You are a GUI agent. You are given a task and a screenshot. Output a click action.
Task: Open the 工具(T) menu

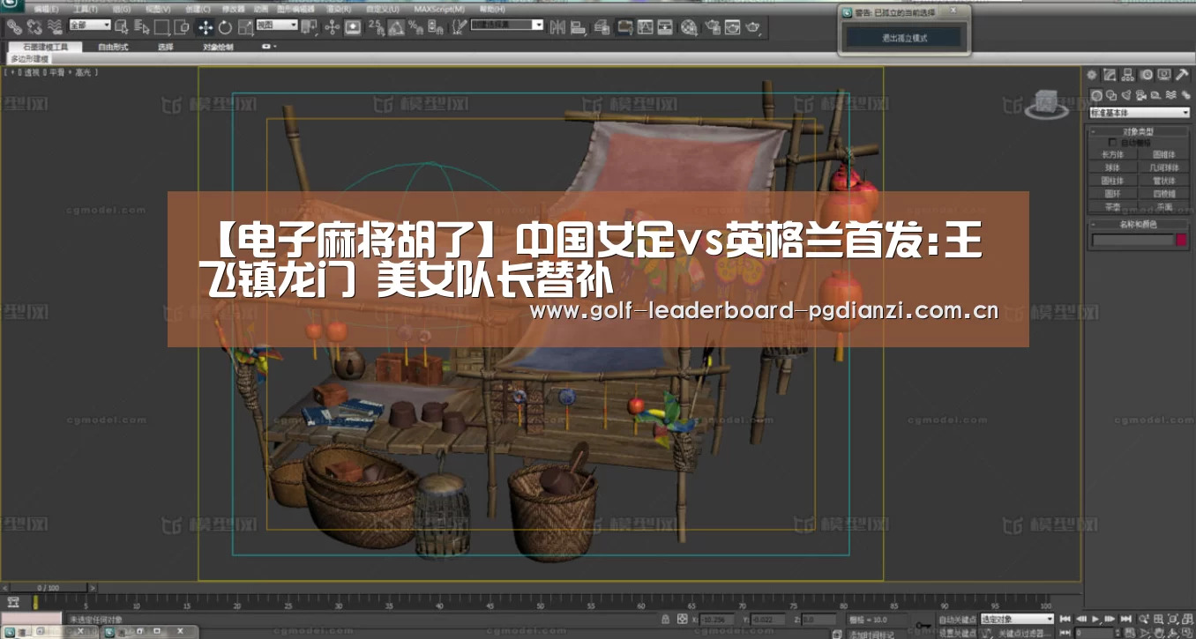pos(86,9)
